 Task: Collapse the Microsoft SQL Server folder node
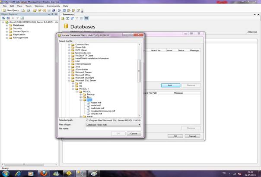pyautogui.click(x=69, y=81)
